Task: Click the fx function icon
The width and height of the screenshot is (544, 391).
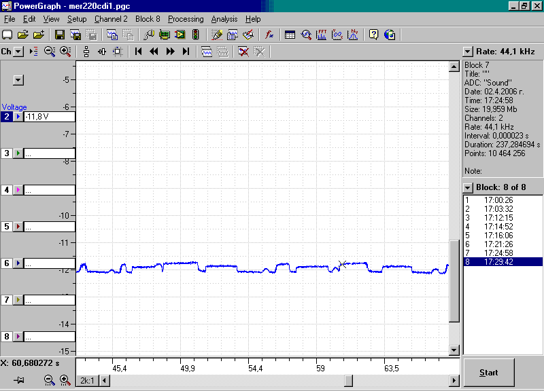Action: pyautogui.click(x=269, y=35)
